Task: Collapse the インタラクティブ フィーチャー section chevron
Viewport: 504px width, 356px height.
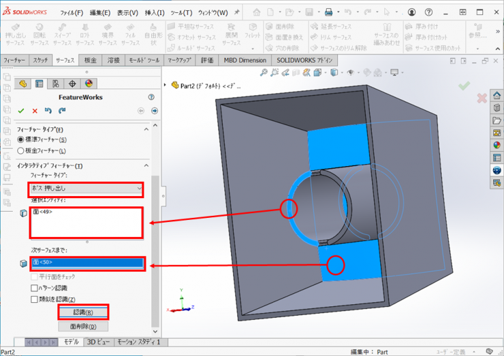Action: coord(145,165)
